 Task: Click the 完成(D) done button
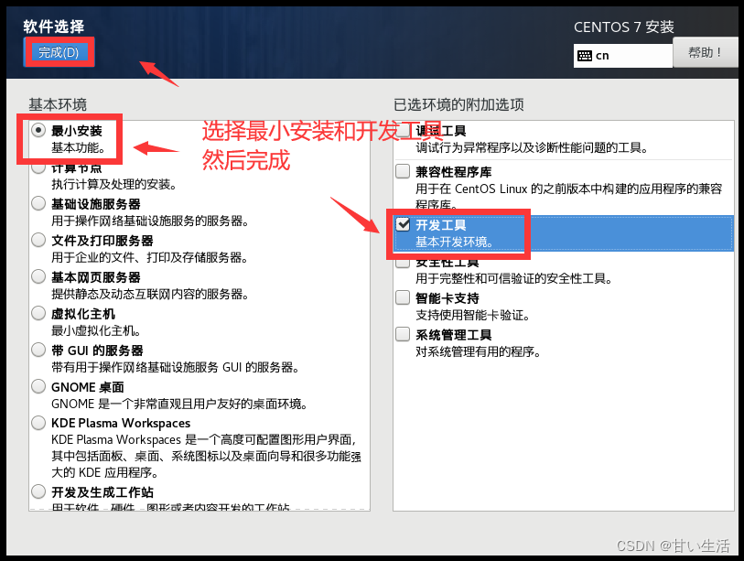(59, 52)
